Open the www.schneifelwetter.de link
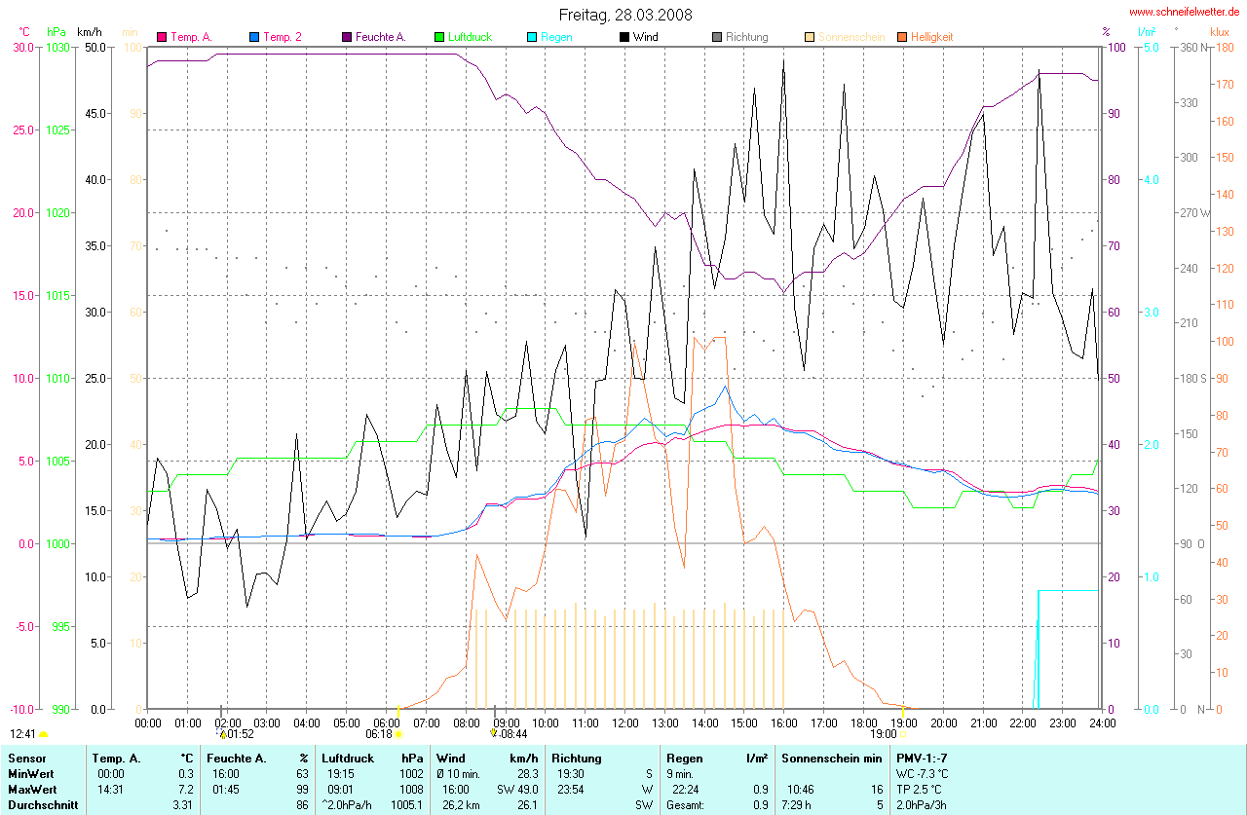 (x=1185, y=12)
